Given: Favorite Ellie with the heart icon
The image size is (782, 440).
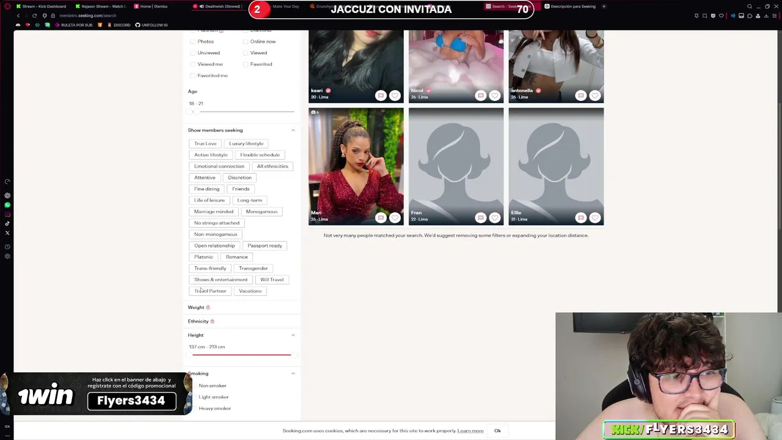Looking at the screenshot, I should pos(595,218).
